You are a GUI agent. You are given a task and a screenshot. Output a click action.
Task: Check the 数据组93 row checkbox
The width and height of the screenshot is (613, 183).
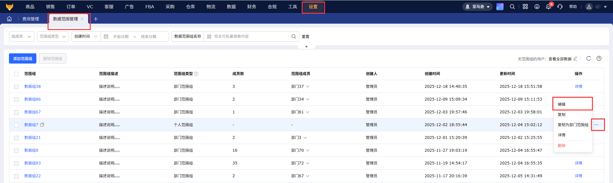16,163
